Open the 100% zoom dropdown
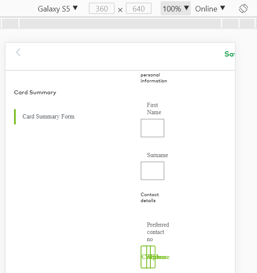Image resolution: width=257 pixels, height=273 pixels. tap(175, 8)
